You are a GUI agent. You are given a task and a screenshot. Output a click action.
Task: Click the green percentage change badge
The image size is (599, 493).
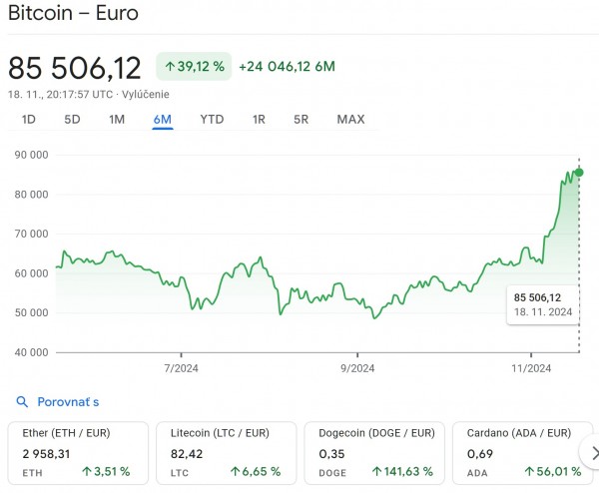pos(194,67)
